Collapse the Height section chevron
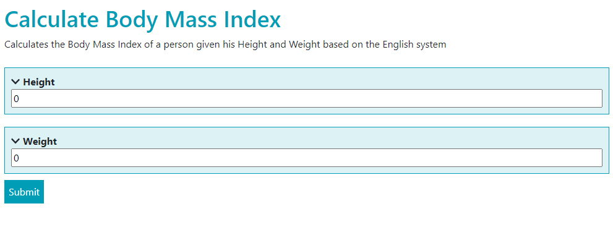Screen dimensions: 613x227 click(x=15, y=82)
